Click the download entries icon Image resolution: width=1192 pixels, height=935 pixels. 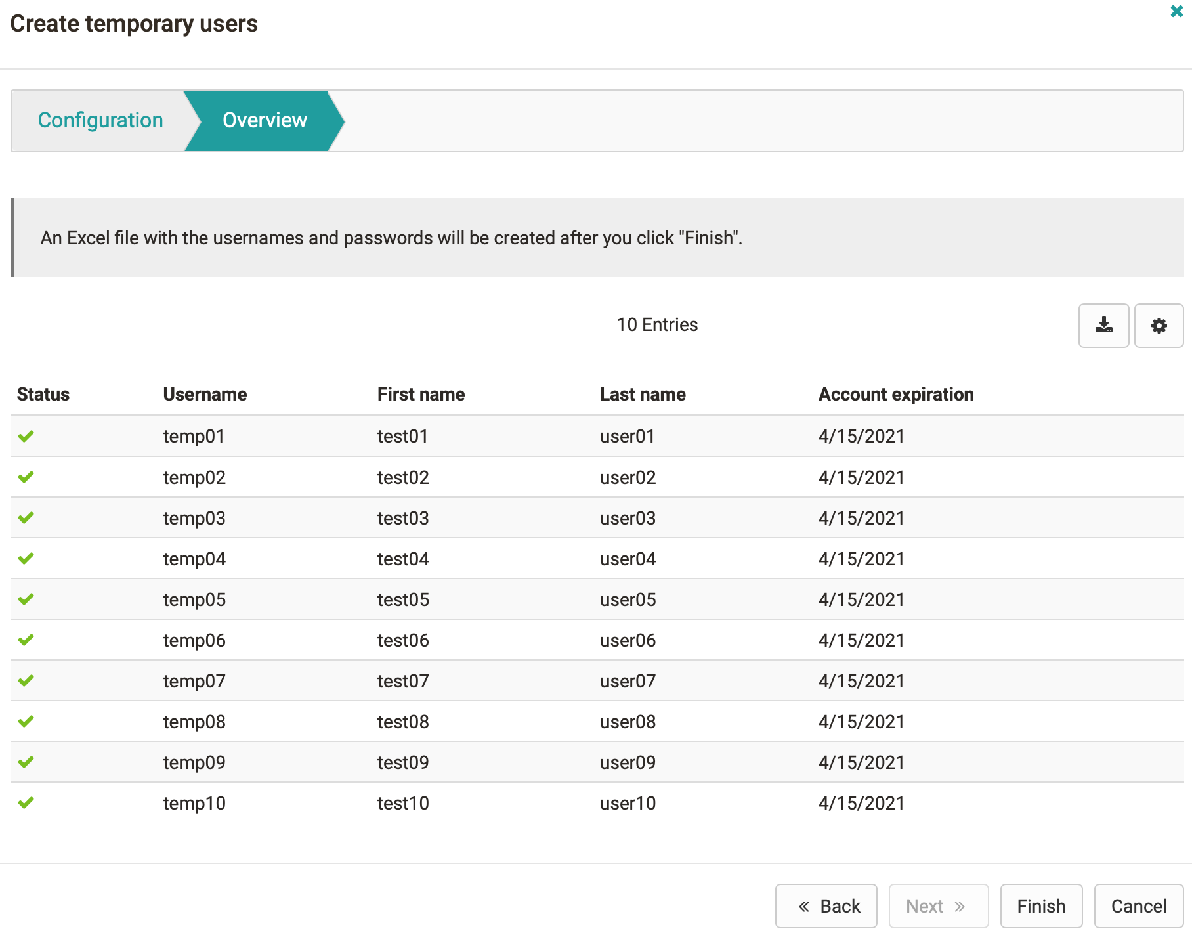(x=1104, y=326)
